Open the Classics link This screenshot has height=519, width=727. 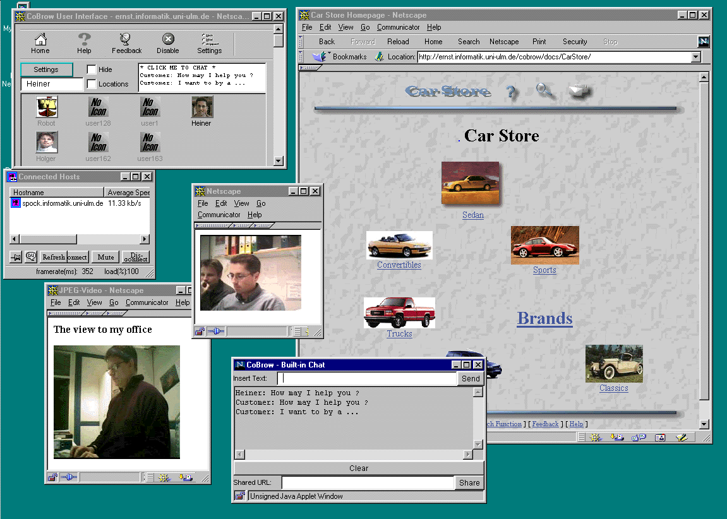[x=613, y=388]
